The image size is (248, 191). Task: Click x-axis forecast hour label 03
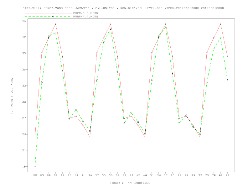(42, 175)
